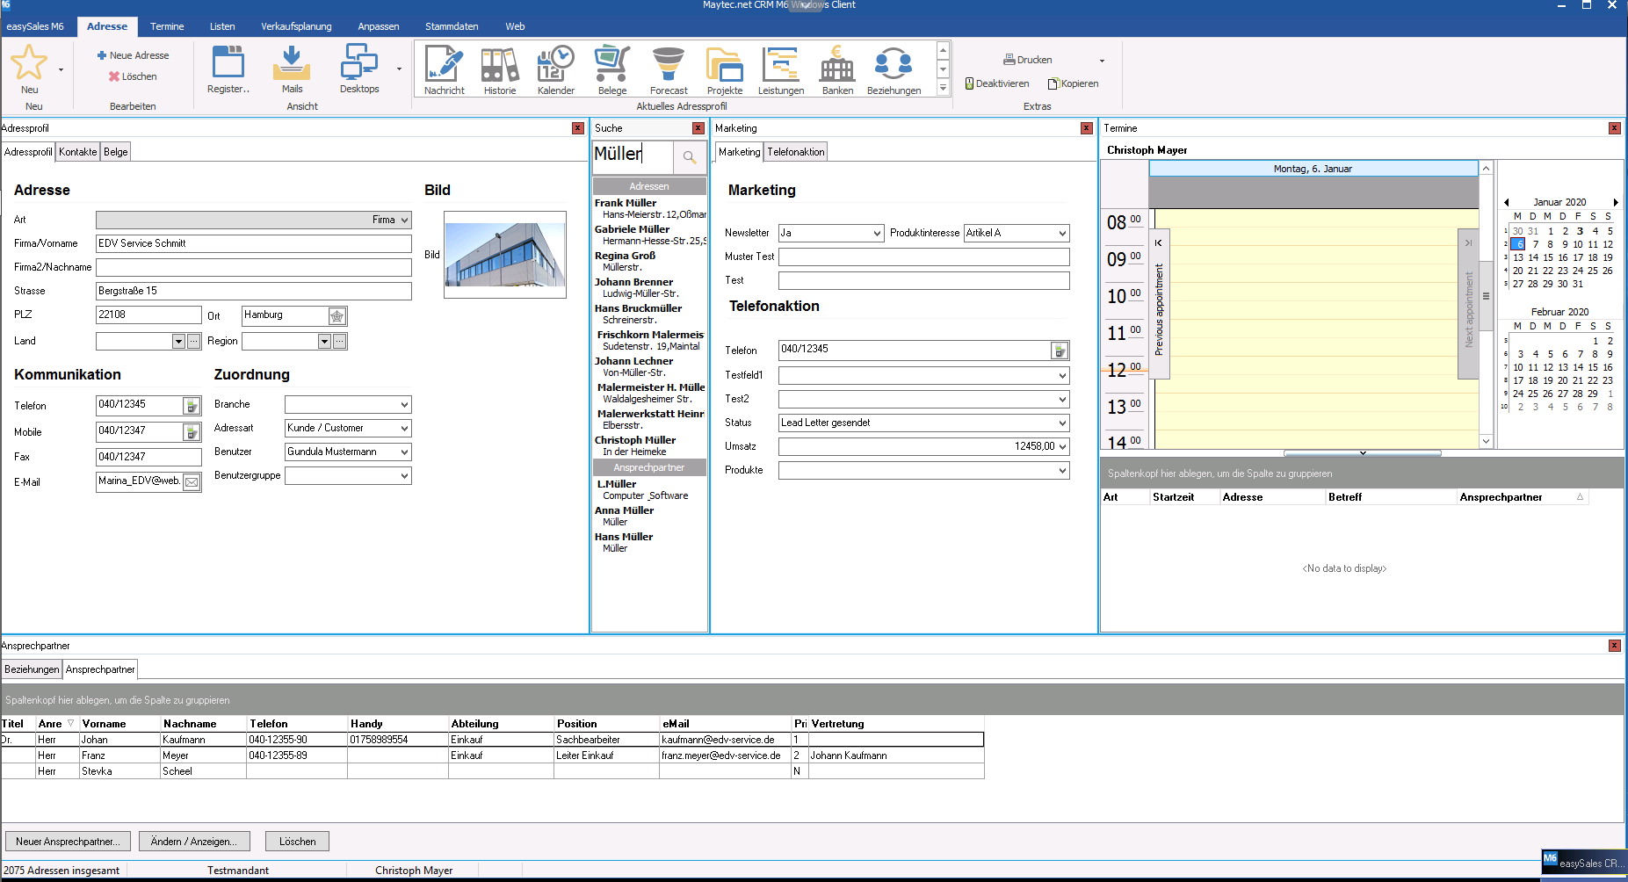Select the Franz Meyer contact row
This screenshot has height=882, width=1628.
pyautogui.click(x=492, y=755)
